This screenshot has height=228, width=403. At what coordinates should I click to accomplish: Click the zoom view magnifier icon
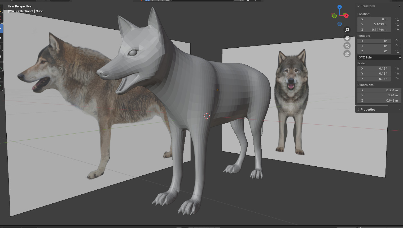tap(347, 30)
